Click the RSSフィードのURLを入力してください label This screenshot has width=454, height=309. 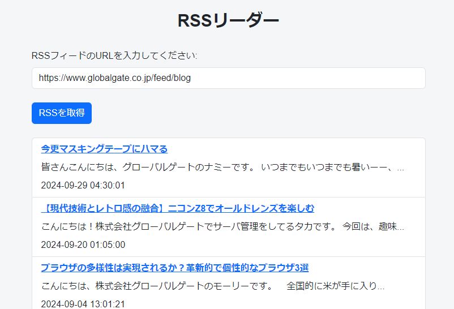coord(114,55)
